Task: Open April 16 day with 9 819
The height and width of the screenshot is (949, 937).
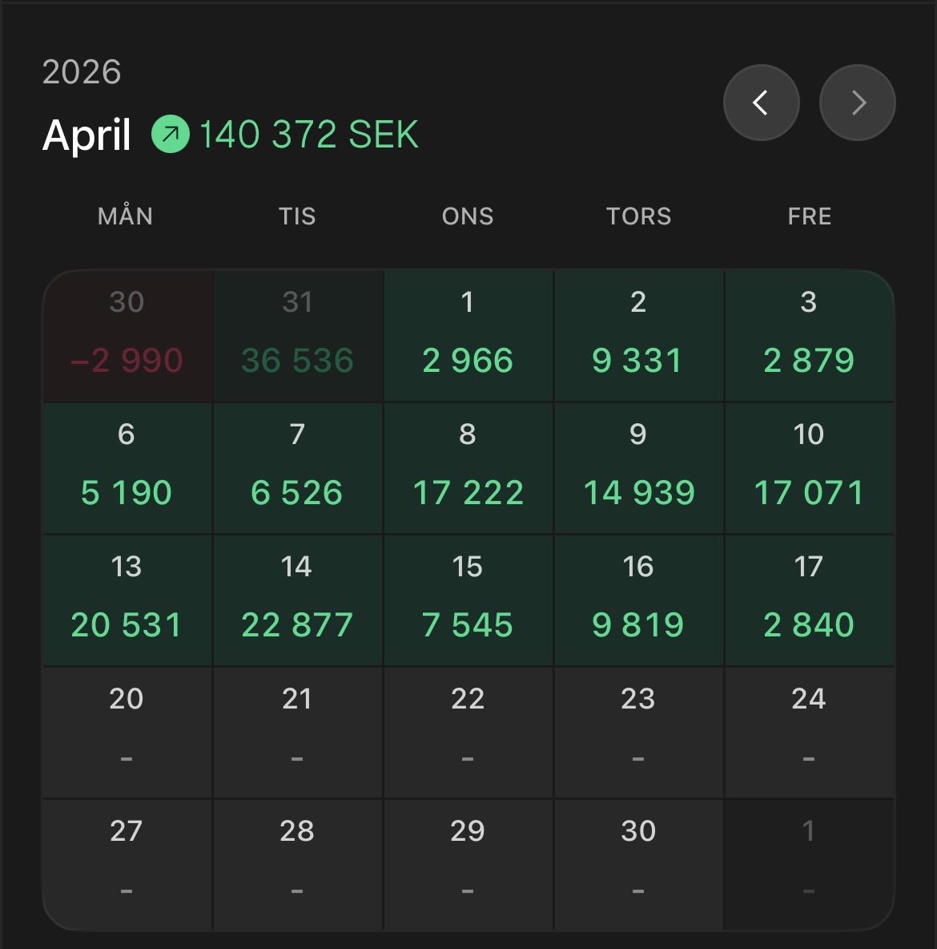Action: 638,600
